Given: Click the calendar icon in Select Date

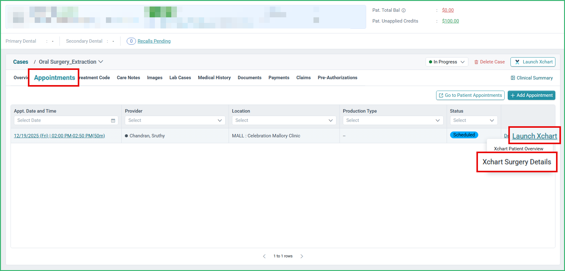Looking at the screenshot, I should point(113,120).
